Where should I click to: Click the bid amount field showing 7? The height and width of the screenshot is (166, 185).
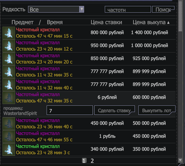click(x=70, y=110)
